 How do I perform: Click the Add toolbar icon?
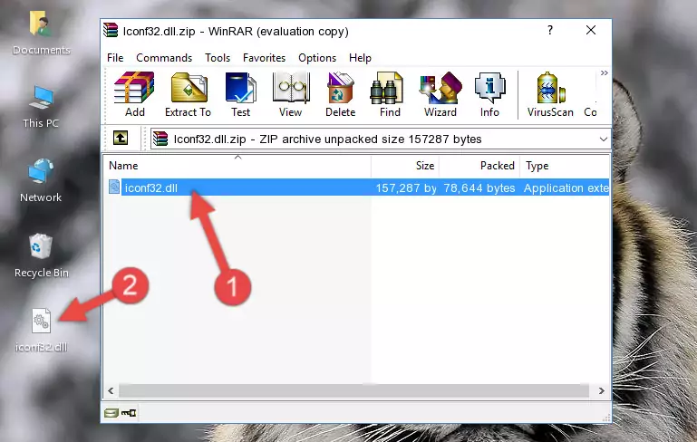[x=134, y=94]
